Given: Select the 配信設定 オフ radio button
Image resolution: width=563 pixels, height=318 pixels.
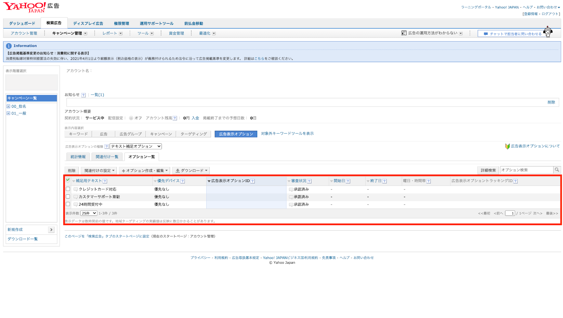Looking at the screenshot, I should (x=131, y=118).
